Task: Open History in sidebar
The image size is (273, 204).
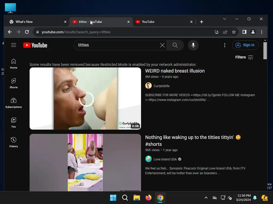Action: 14,142
